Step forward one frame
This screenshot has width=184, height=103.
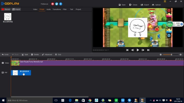(143, 50)
